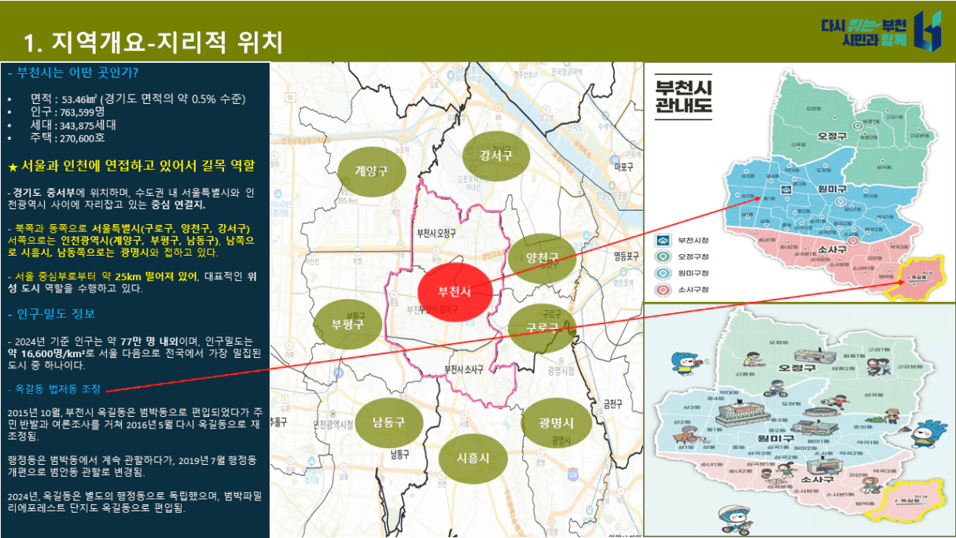Click the slide title 1. 지역개요-지리적 위치

(153, 41)
